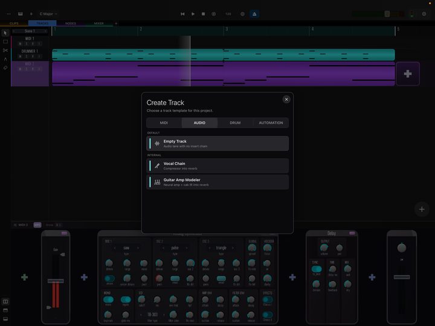
Task: Open the three-dots main menu
Action: pos(8,14)
